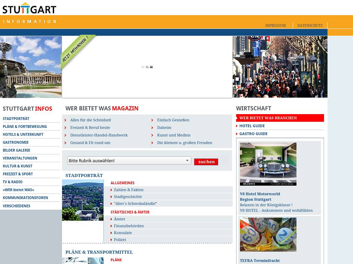Click the Stadtporträt city view thumbnail
Image resolution: width=353 pixels, height=264 pixels.
coord(83,200)
